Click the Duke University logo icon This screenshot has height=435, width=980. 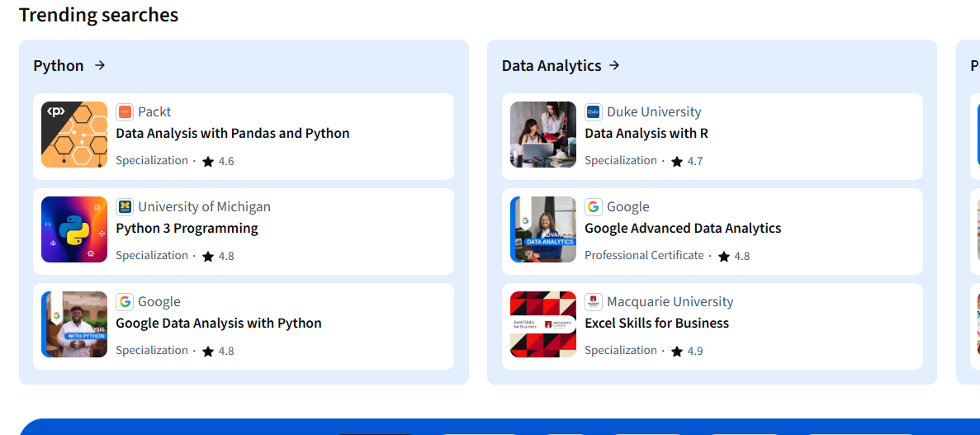point(593,112)
